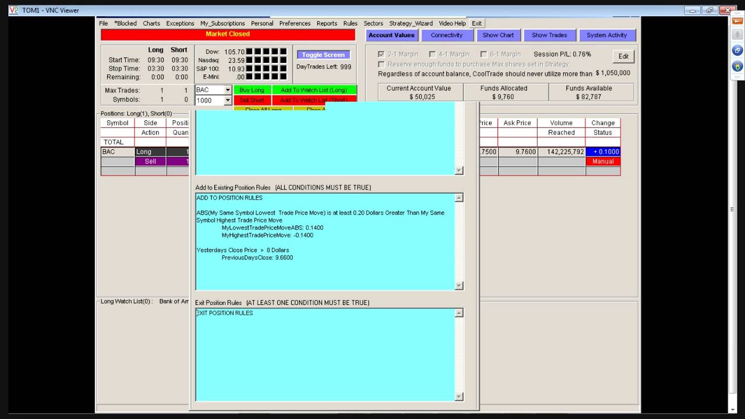Open the Exceptions menu
745x419 pixels.
click(180, 23)
